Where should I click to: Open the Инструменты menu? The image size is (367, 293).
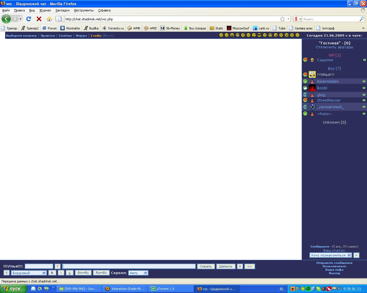coord(84,10)
